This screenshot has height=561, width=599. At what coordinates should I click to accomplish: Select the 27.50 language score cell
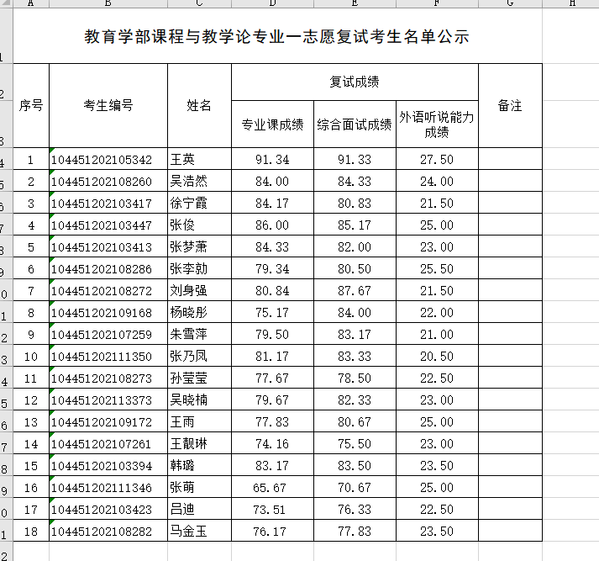pyautogui.click(x=437, y=160)
